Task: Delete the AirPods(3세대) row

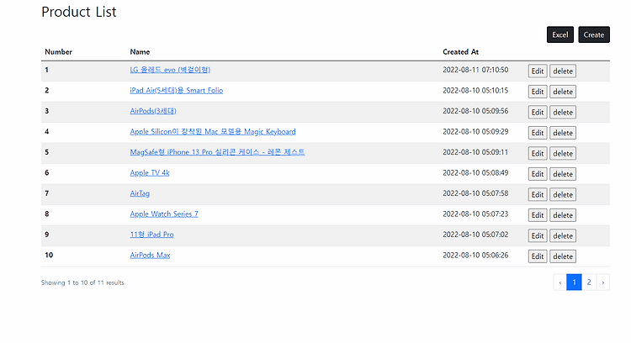Action: 563,112
